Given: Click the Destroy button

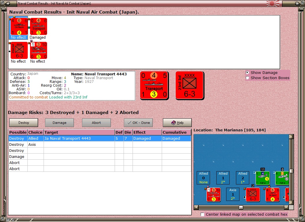Looking at the screenshot, I should (24, 123).
